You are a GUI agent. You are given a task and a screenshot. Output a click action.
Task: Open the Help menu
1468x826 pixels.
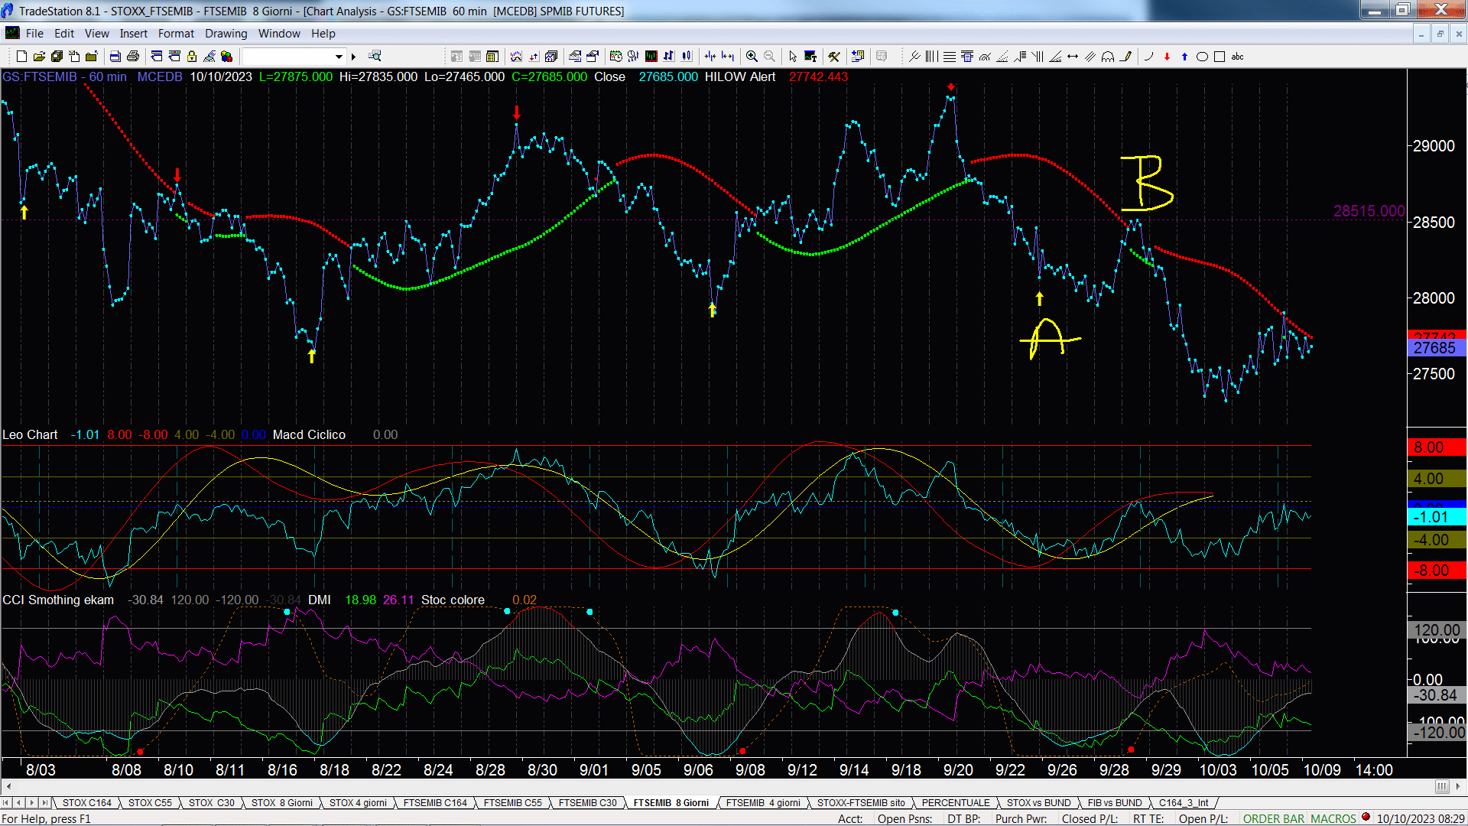pos(323,34)
